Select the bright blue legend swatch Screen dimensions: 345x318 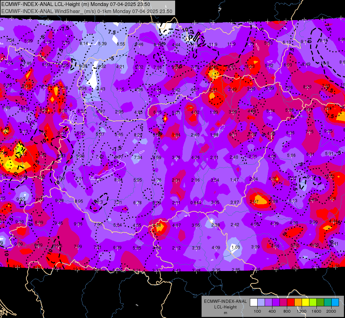click(335, 302)
